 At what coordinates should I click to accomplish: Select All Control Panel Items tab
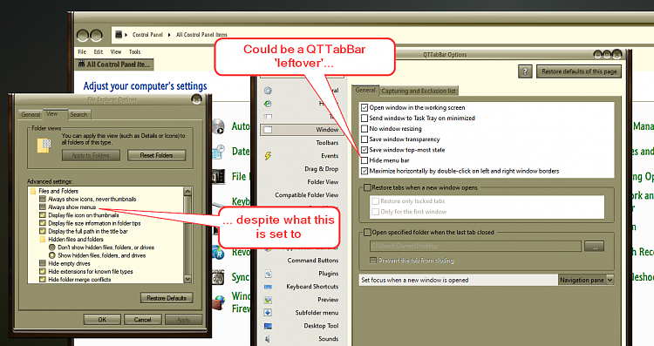(114, 64)
